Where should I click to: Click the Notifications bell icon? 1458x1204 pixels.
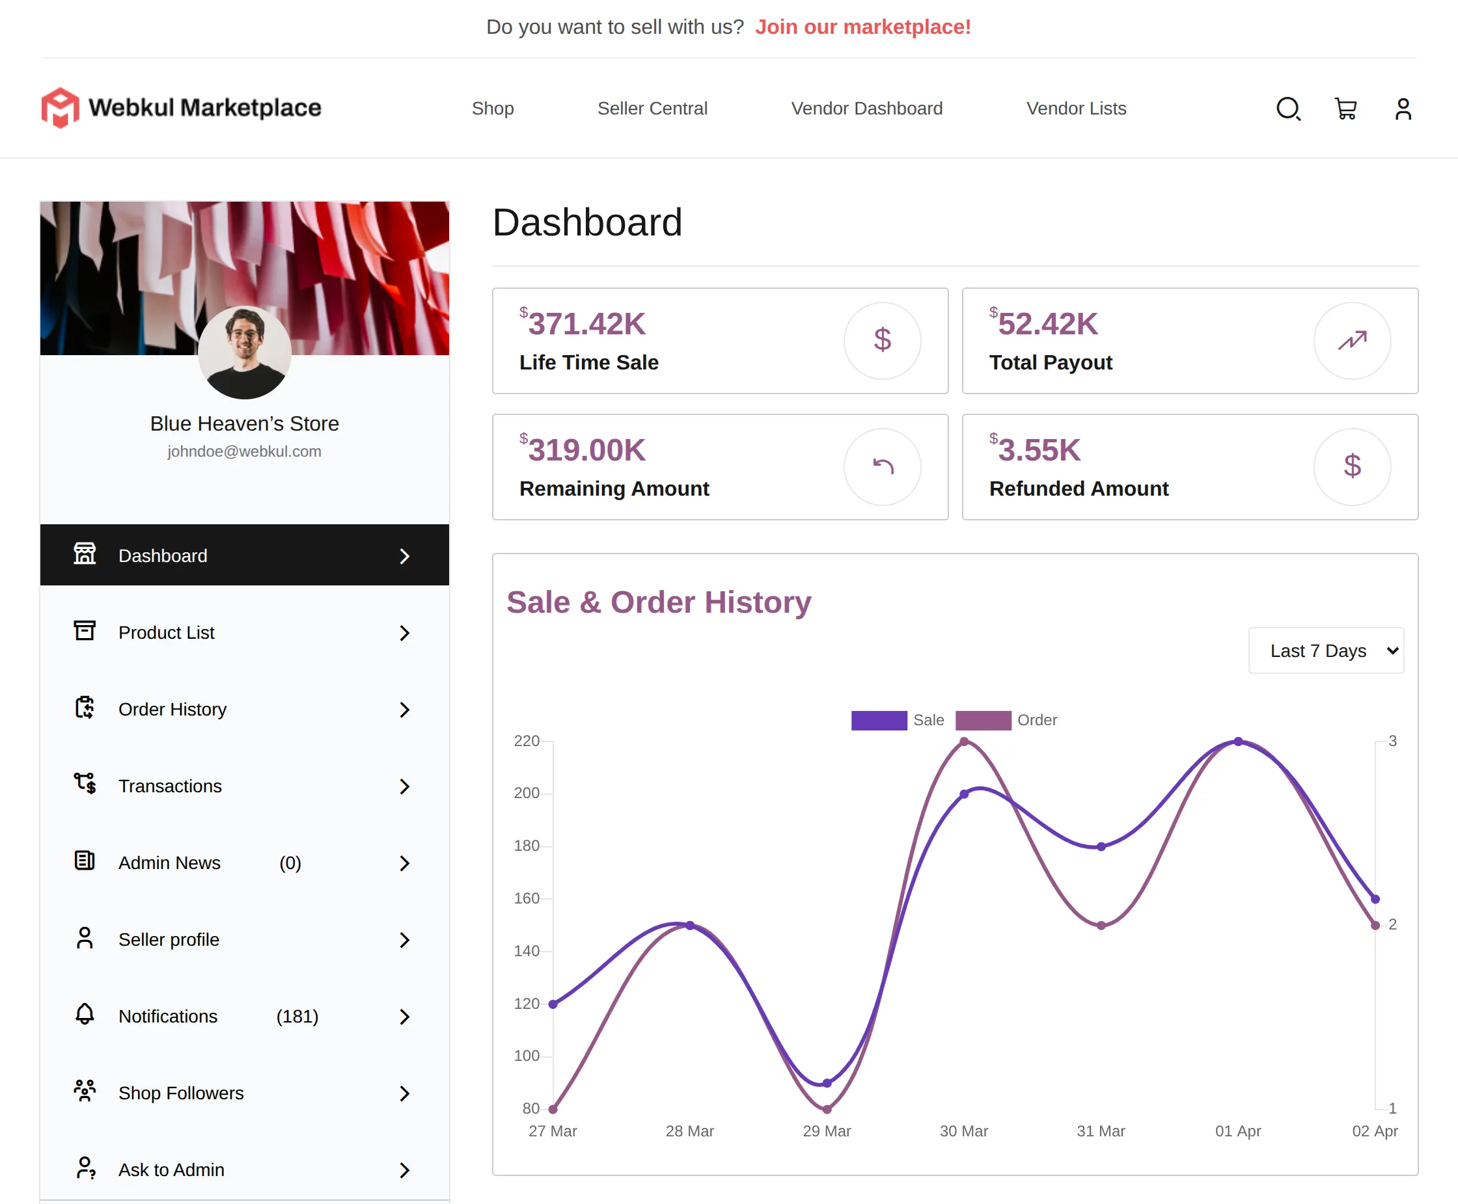(85, 1015)
